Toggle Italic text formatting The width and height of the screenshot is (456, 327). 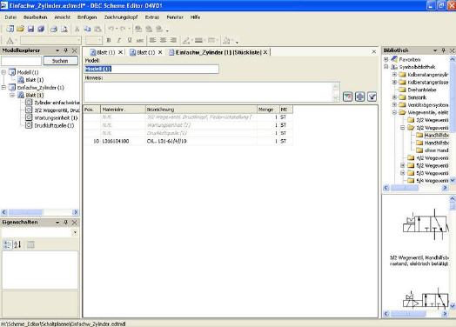[x=119, y=40]
